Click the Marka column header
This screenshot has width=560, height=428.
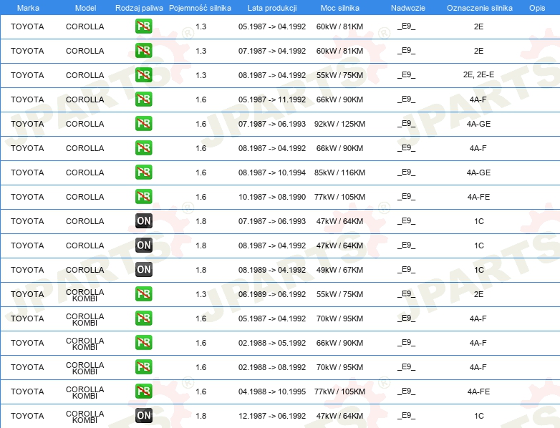point(28,8)
